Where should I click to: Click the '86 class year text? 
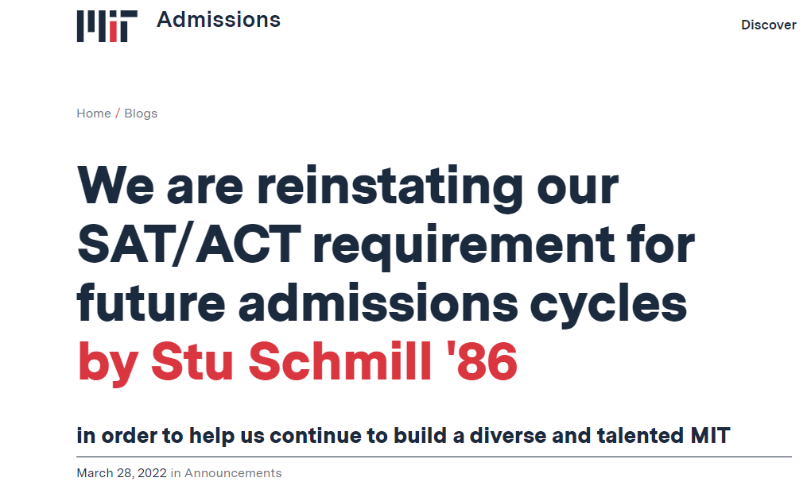pyautogui.click(x=481, y=361)
